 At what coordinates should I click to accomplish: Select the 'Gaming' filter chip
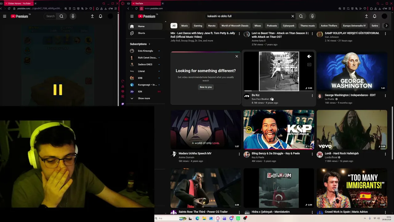[x=198, y=26]
